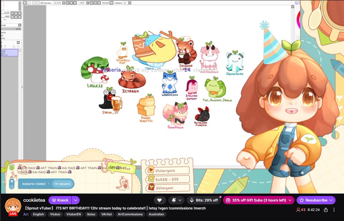Screen dimensions: 344x221
Task: Click the zoom in magnifier icon
Action: point(71,2)
